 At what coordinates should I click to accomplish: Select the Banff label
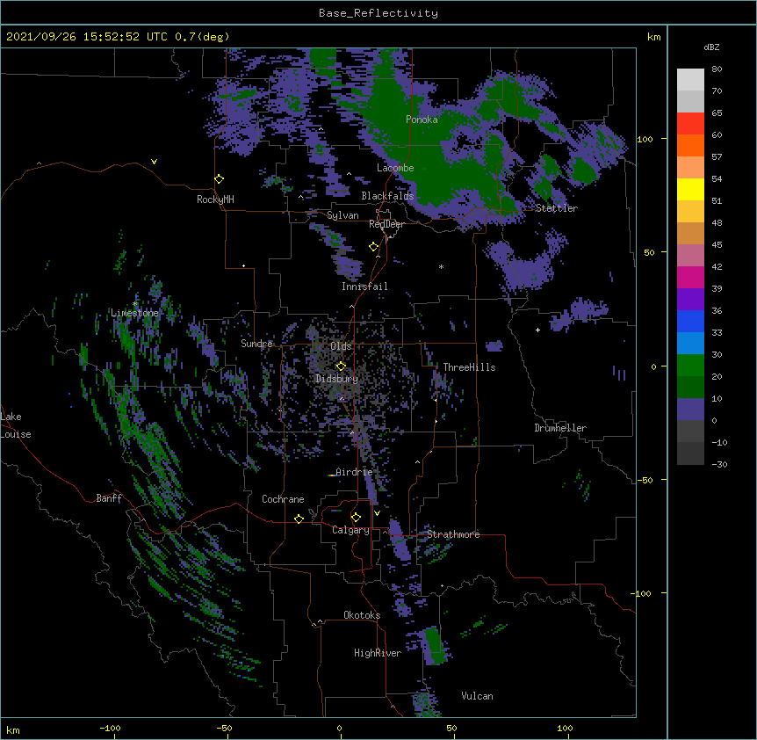point(109,498)
